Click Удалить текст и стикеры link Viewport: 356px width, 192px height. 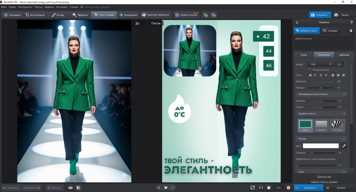tap(324, 182)
